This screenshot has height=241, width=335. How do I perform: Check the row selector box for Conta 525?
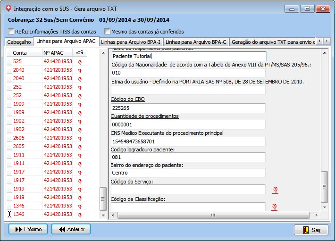tap(9, 62)
